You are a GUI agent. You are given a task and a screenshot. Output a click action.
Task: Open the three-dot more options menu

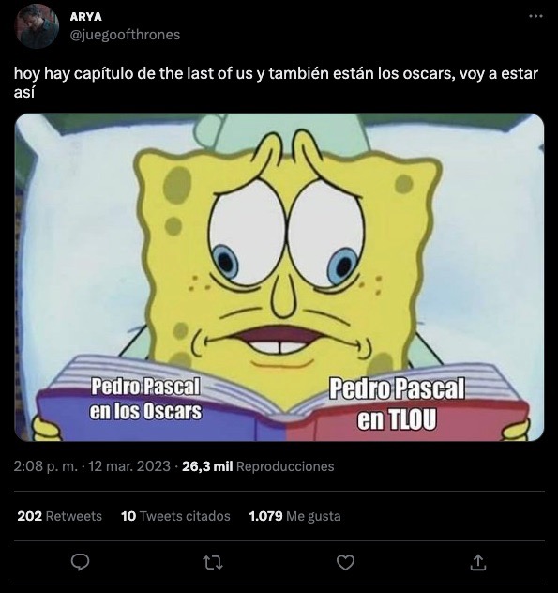coord(535,16)
